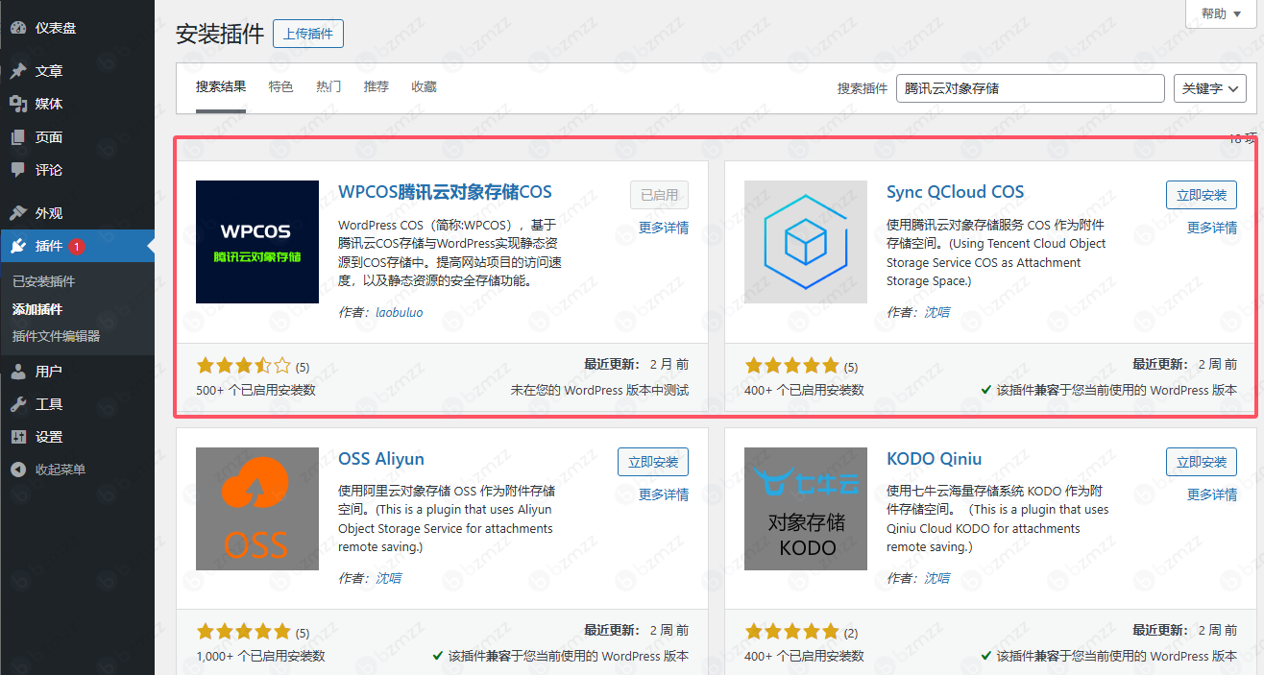This screenshot has width=1264, height=675.
Task: Click the 上传插件 button
Action: click(x=308, y=34)
